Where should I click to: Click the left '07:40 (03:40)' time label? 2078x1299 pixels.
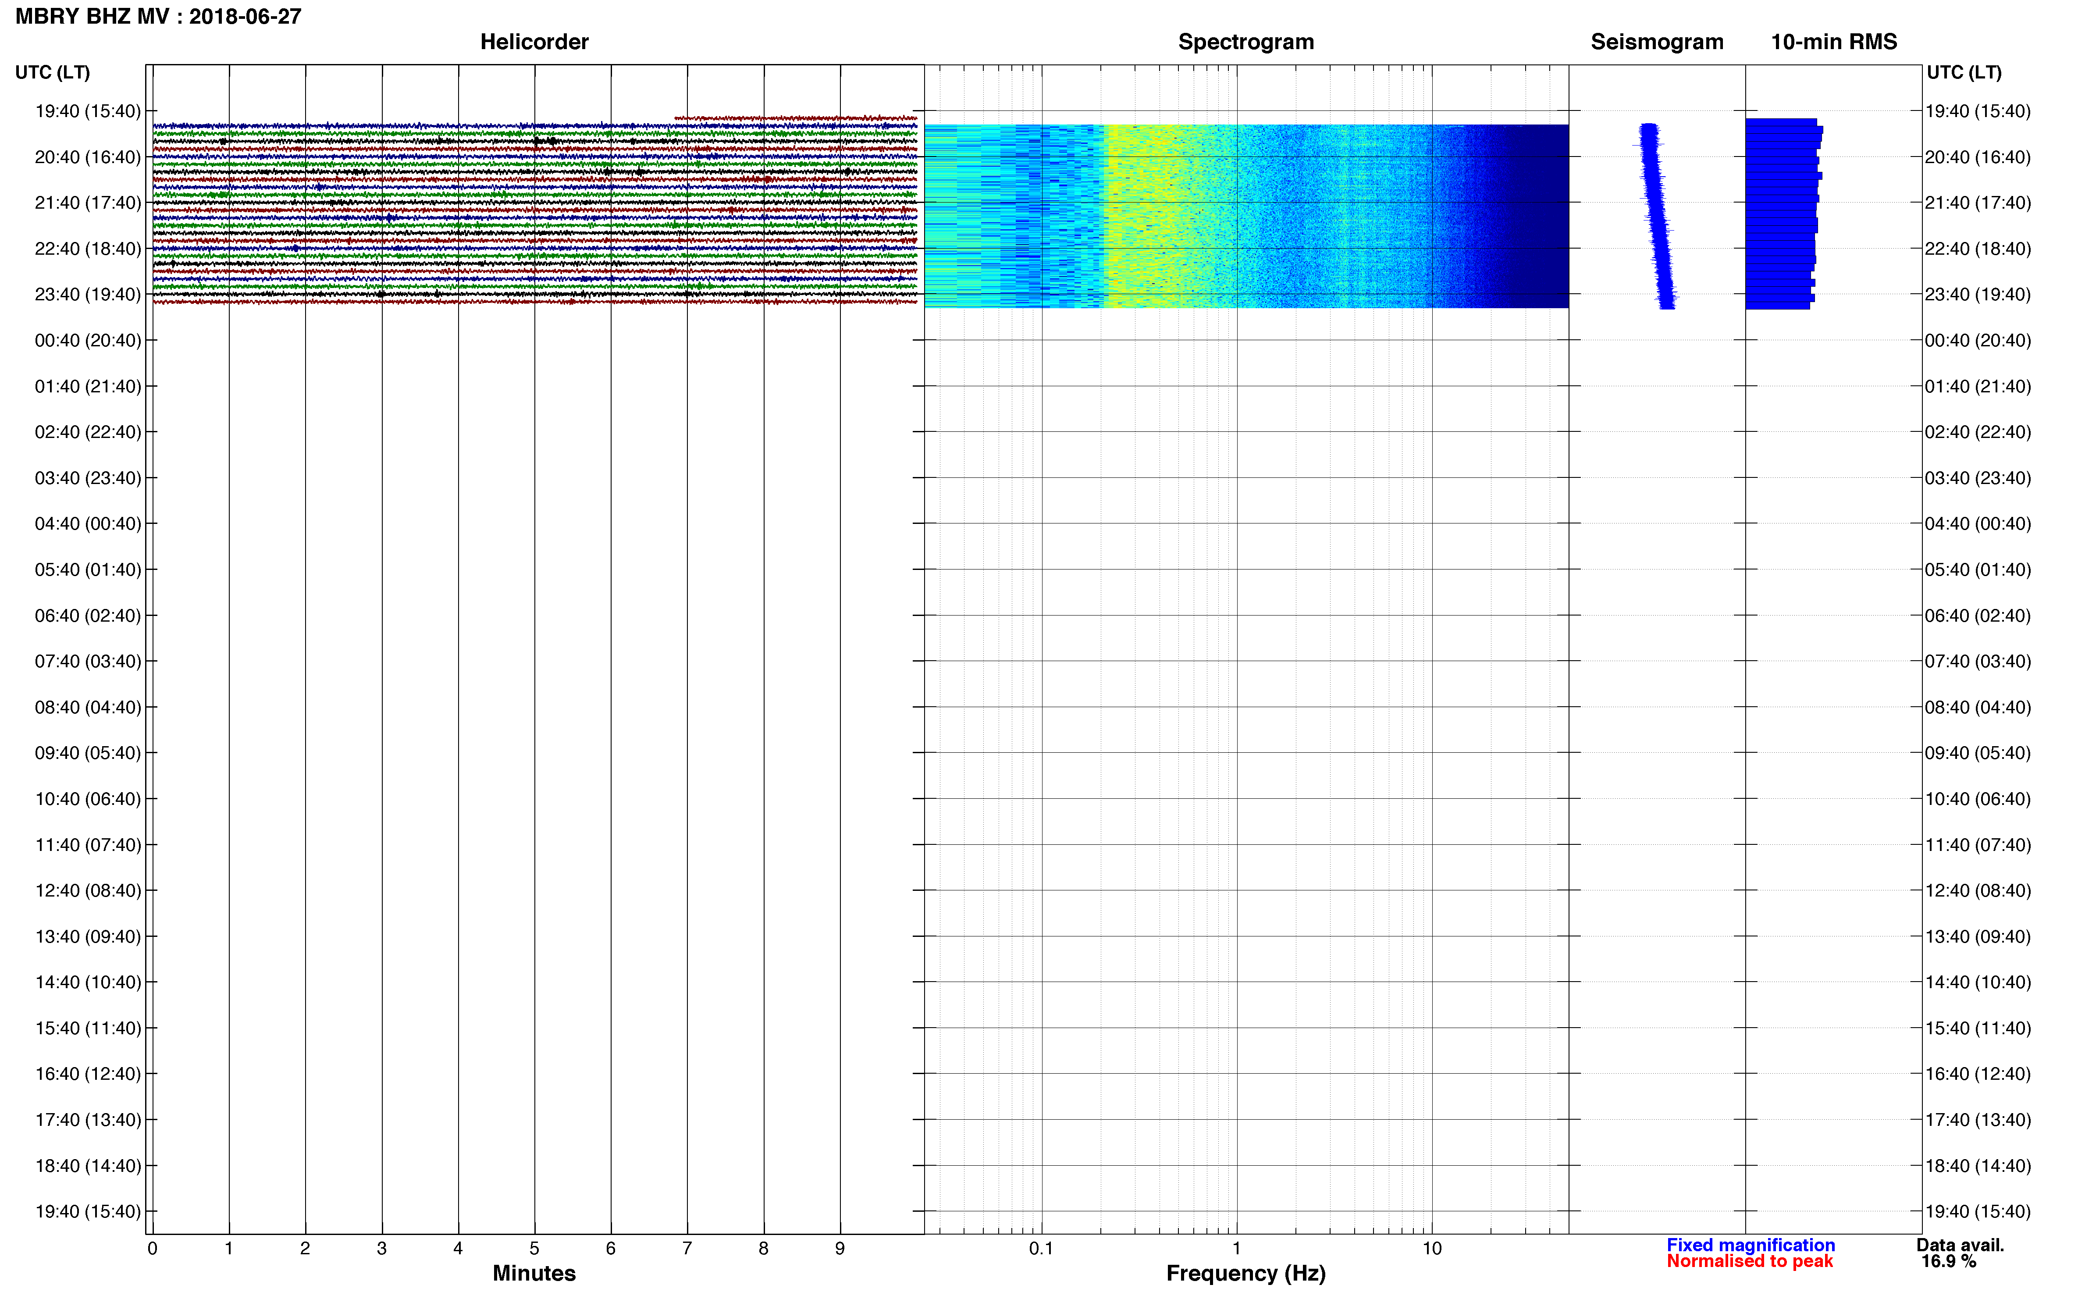88,661
